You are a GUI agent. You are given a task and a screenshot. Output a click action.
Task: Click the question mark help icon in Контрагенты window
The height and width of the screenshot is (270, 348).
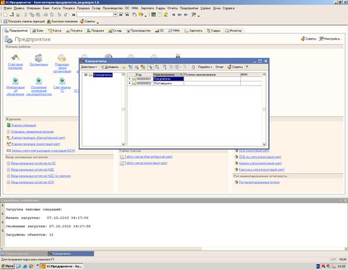(x=247, y=67)
